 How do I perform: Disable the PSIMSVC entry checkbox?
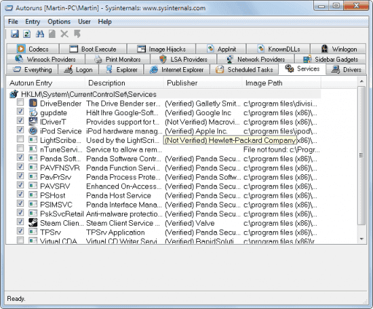click(x=20, y=204)
